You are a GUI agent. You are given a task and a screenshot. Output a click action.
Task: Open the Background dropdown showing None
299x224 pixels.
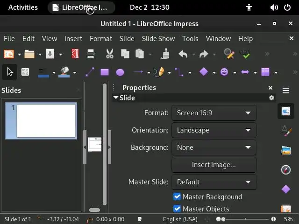click(214, 147)
